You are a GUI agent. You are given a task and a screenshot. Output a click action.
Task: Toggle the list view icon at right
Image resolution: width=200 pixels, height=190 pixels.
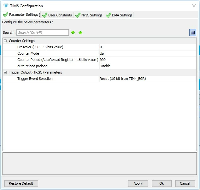(x=193, y=33)
